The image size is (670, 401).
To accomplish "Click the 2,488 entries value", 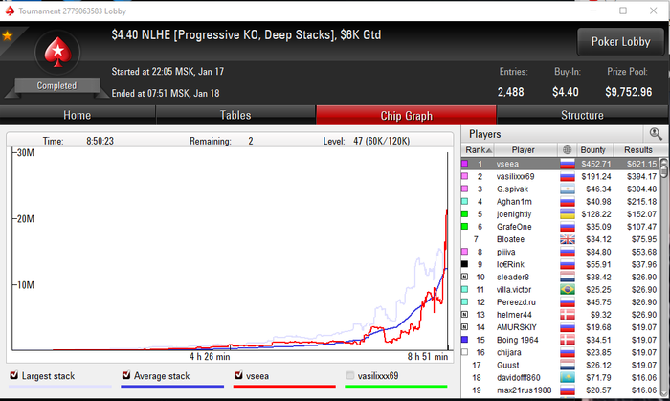I will [510, 92].
